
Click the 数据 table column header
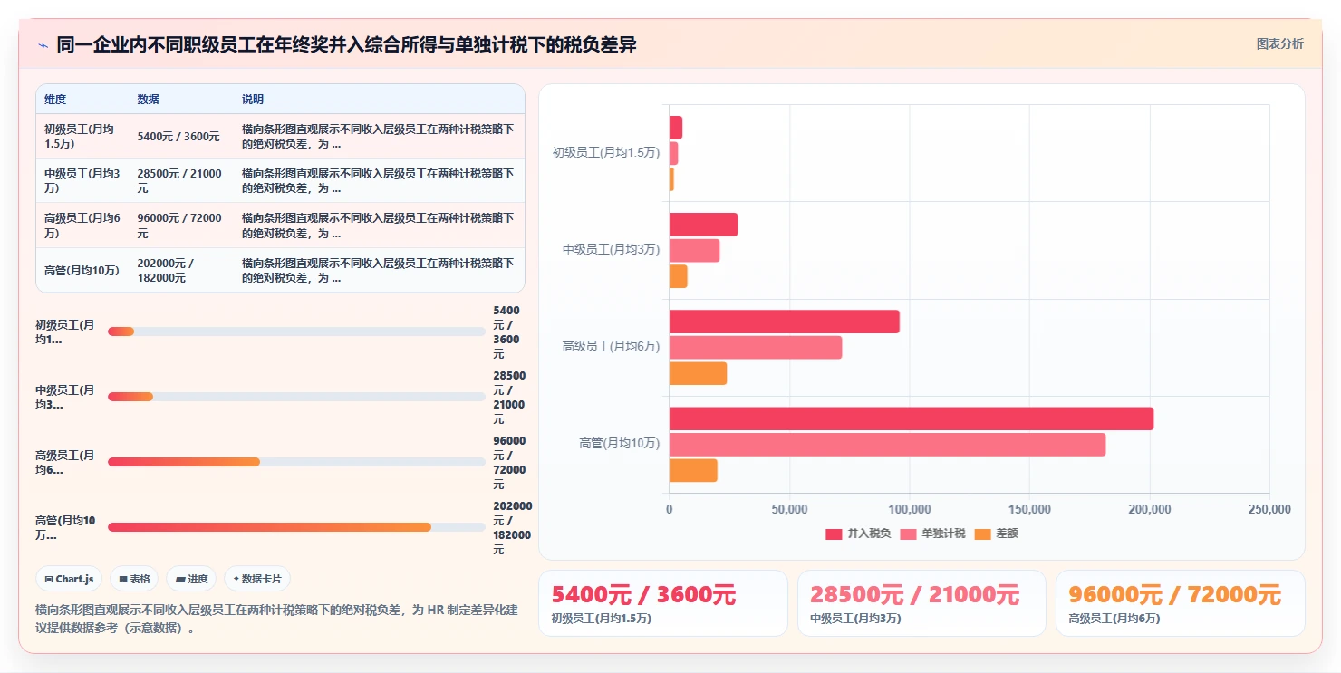click(148, 100)
